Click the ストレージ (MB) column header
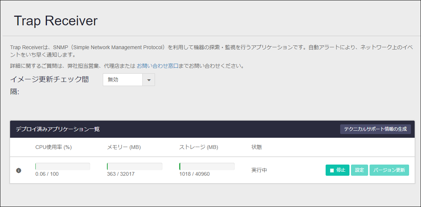The width and height of the screenshot is (421, 207). coord(199,147)
